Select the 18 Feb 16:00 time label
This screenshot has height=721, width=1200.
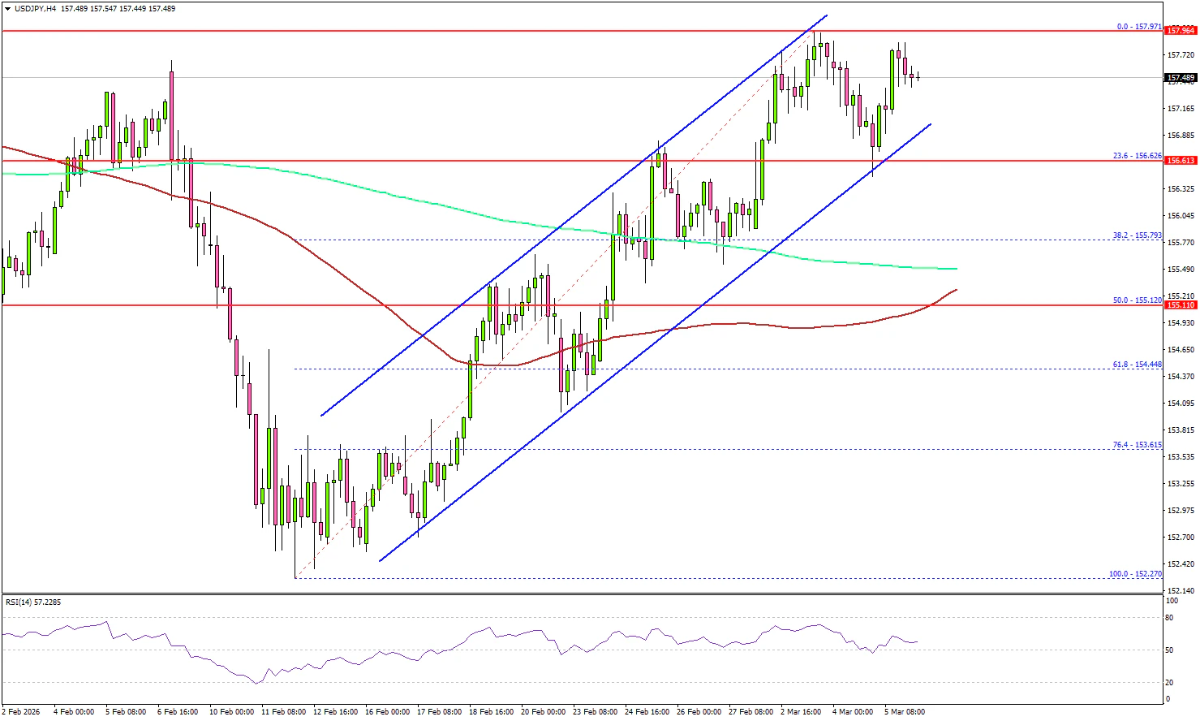[492, 712]
